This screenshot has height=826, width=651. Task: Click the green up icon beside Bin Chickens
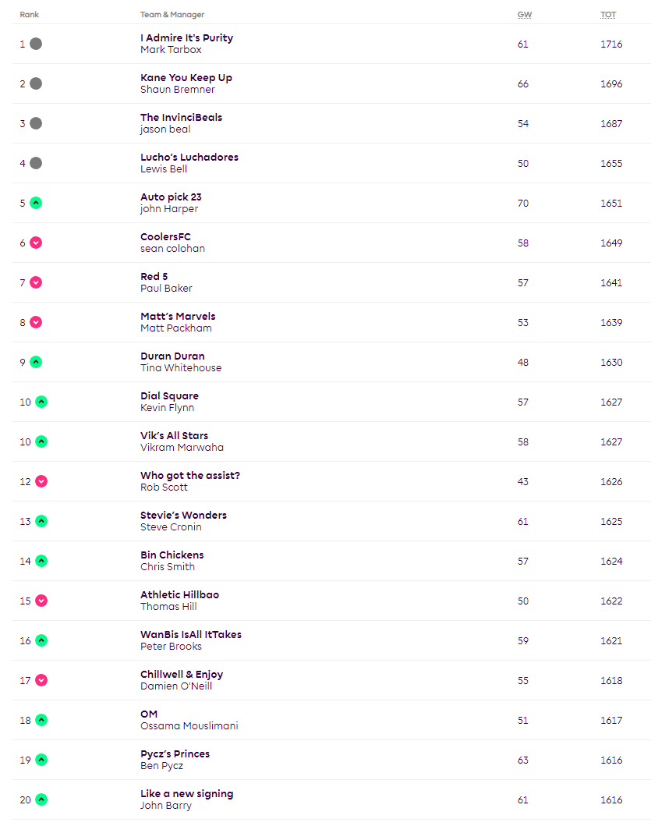[41, 561]
